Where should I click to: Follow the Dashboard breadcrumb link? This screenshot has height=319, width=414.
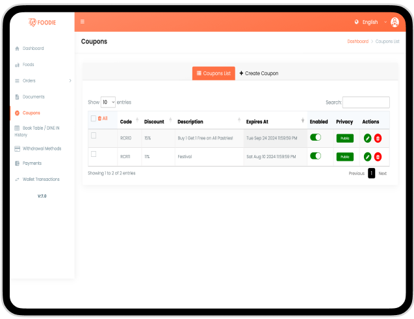pos(357,41)
